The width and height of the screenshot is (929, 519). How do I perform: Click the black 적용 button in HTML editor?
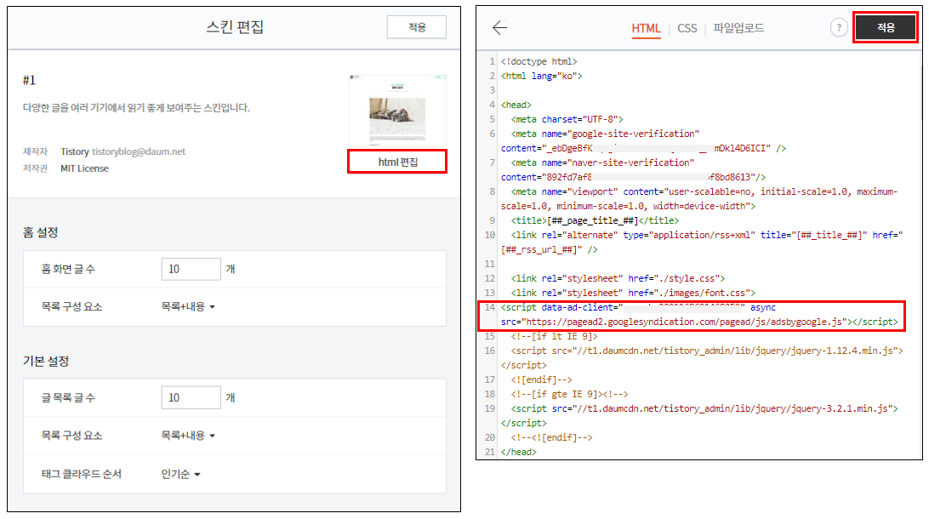[885, 28]
